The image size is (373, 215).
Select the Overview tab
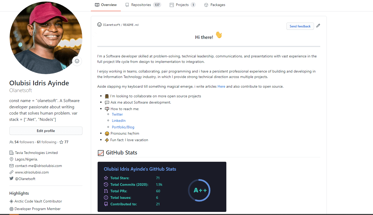pos(106,5)
